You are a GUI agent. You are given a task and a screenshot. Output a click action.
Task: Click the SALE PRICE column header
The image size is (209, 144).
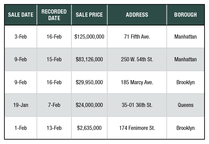(89, 15)
